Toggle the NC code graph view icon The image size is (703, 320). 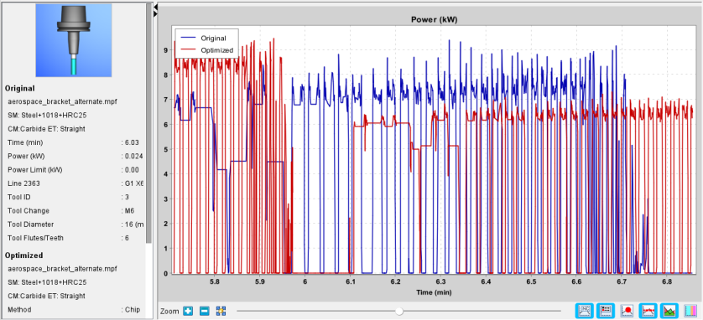tap(584, 310)
